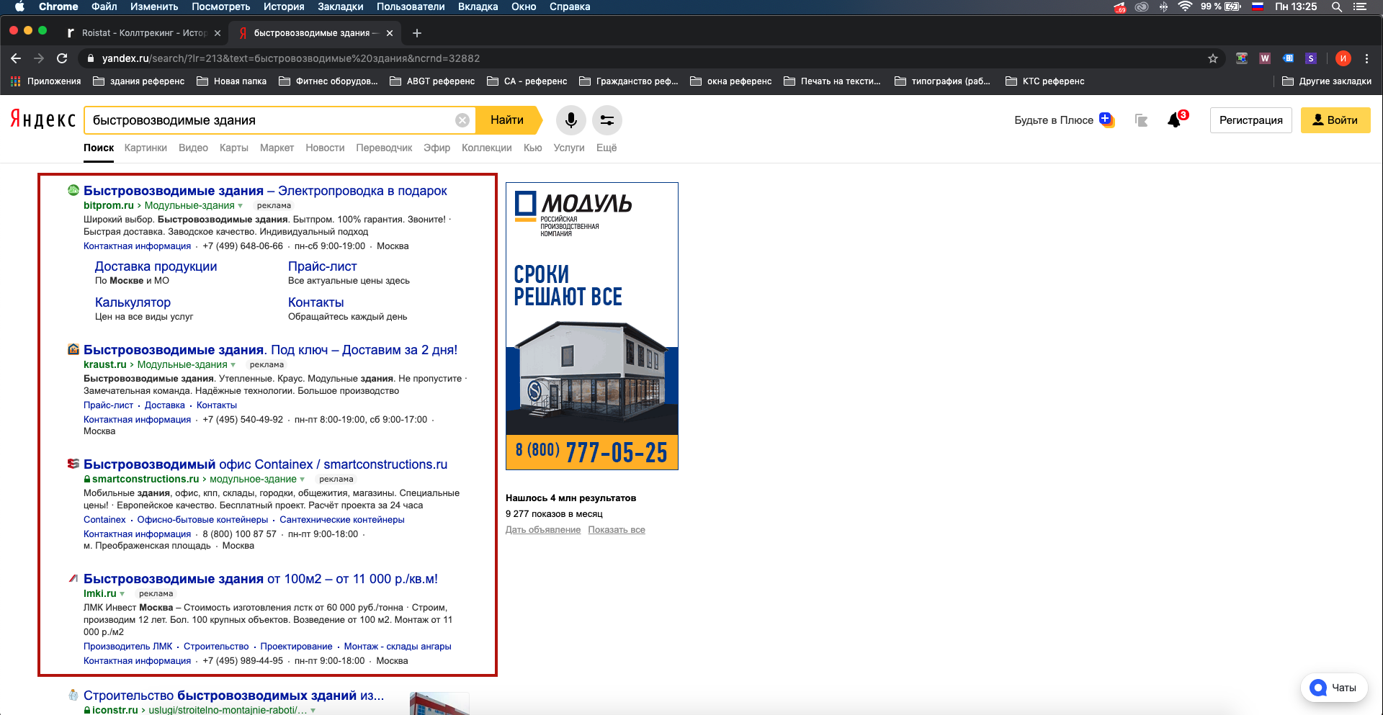
Task: Open Чаты chat bubble
Action: point(1334,688)
